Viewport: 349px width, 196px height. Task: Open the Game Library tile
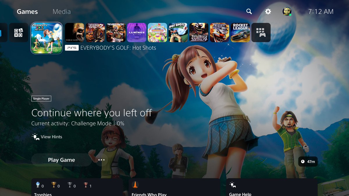(x=261, y=33)
